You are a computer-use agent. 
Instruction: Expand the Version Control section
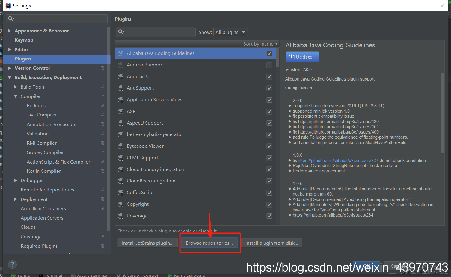tap(10, 68)
